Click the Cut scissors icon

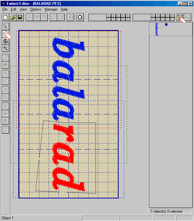point(29,17)
